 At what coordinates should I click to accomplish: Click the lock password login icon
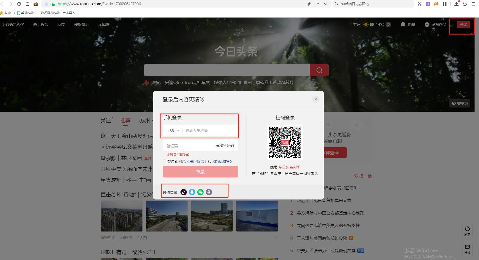click(209, 192)
